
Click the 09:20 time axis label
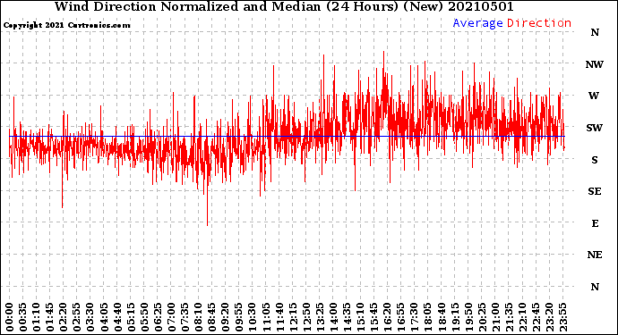[x=225, y=317]
